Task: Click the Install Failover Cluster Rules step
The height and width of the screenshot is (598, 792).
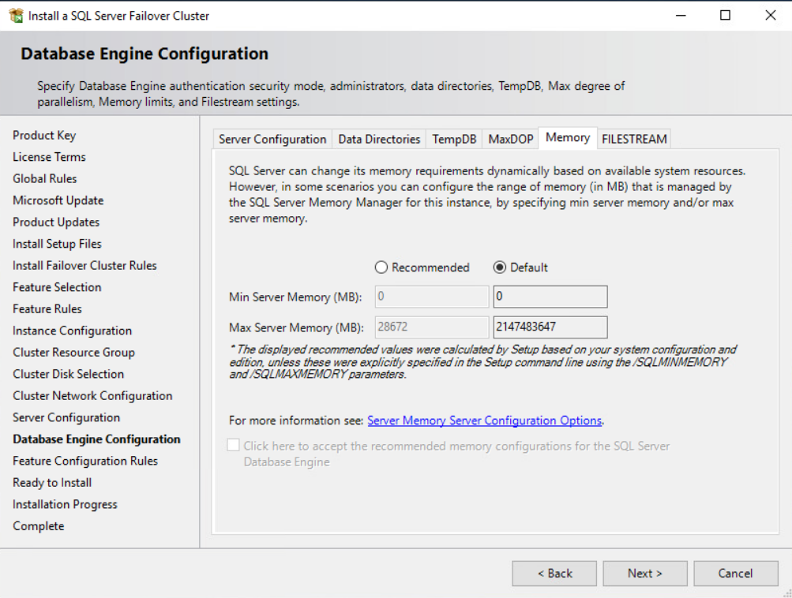Action: [84, 265]
